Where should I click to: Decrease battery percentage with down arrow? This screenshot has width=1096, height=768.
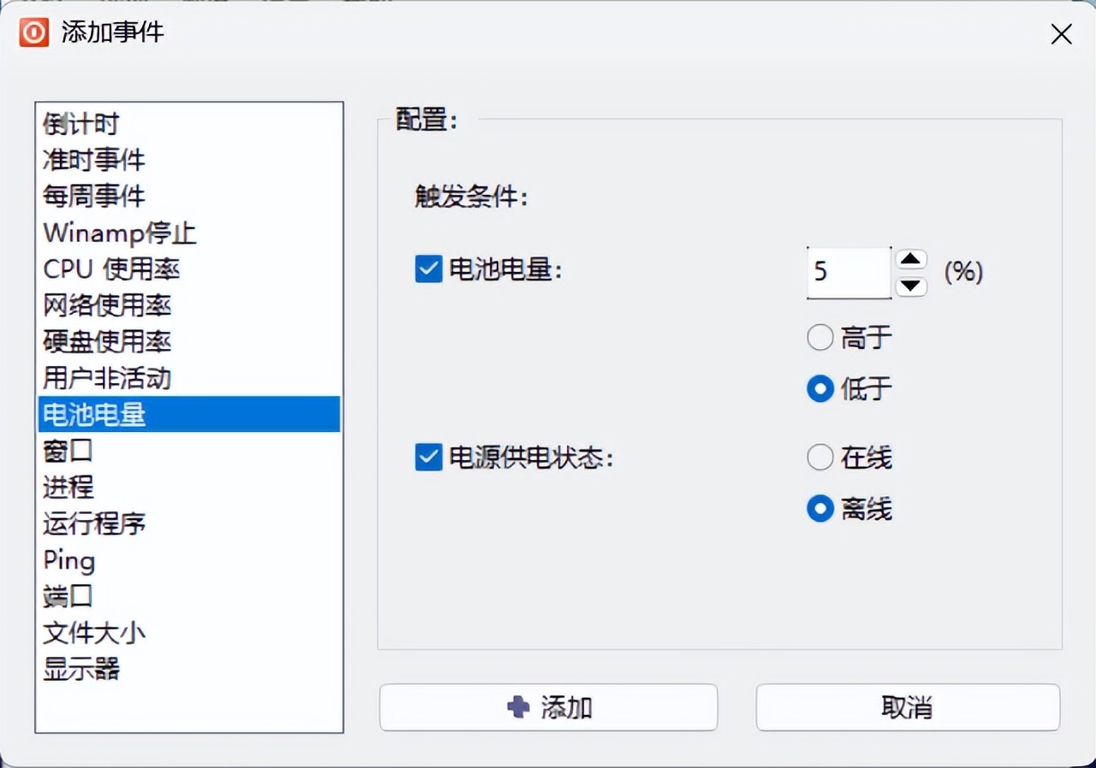click(x=911, y=286)
